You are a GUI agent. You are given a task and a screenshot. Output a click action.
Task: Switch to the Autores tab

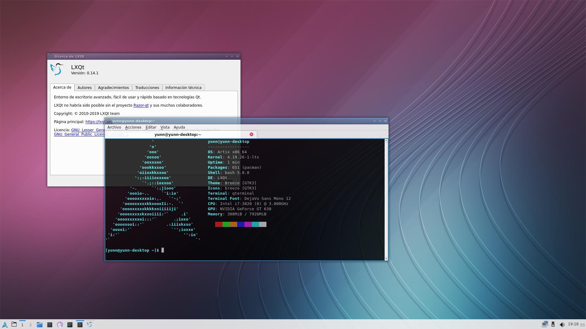point(85,87)
